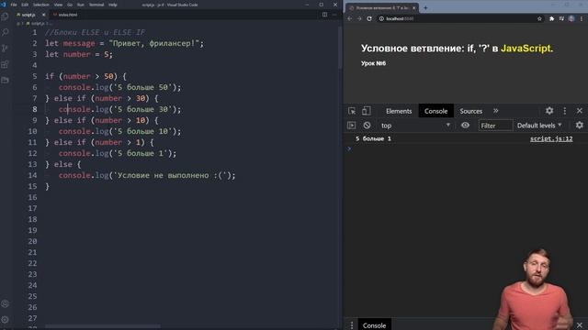Open the Edit menu in VS Code
Image resolution: width=588 pixels, height=330 pixels.
click(25, 5)
